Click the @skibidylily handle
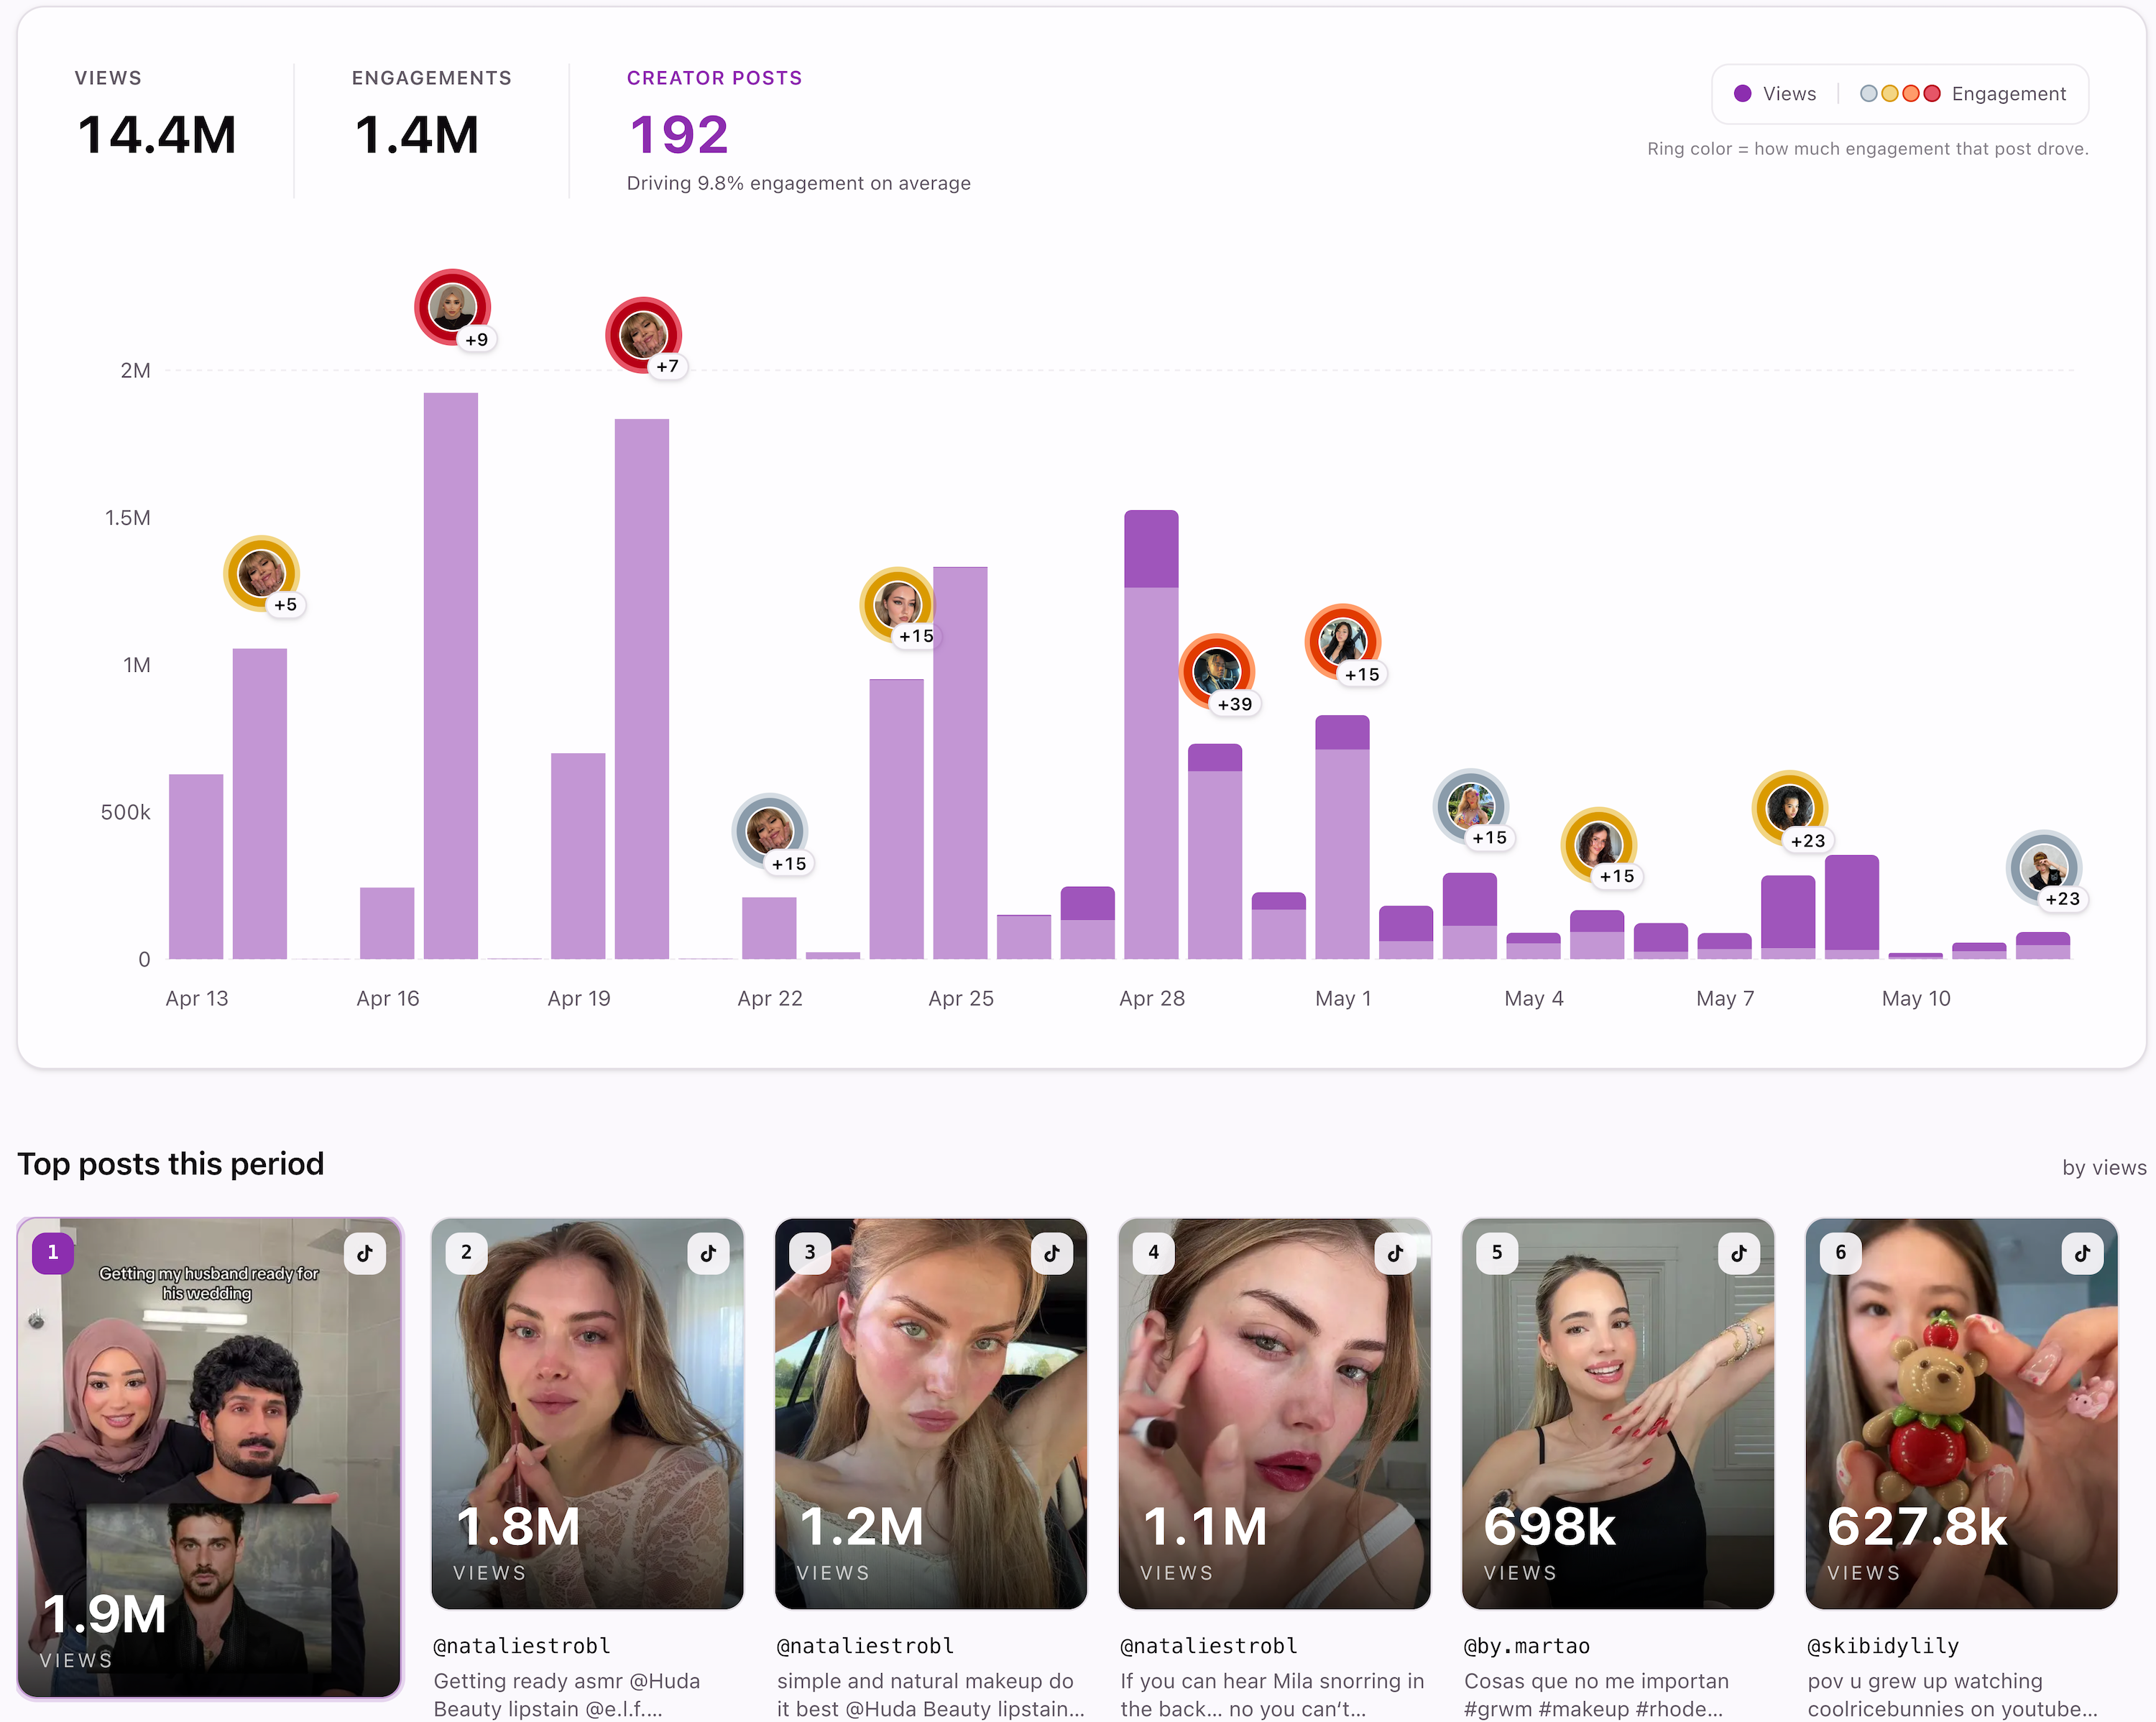Screen dimensions: 2156x1722 1883,1646
